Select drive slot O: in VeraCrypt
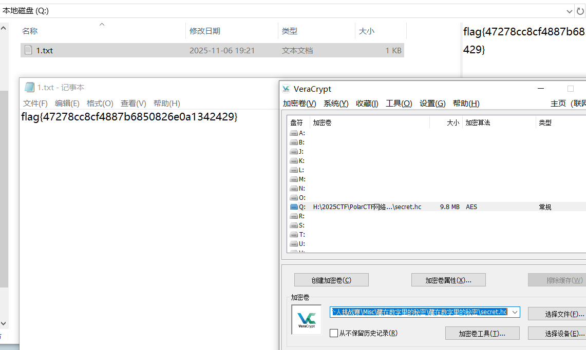Screen dimensions: 586x350 [298, 198]
